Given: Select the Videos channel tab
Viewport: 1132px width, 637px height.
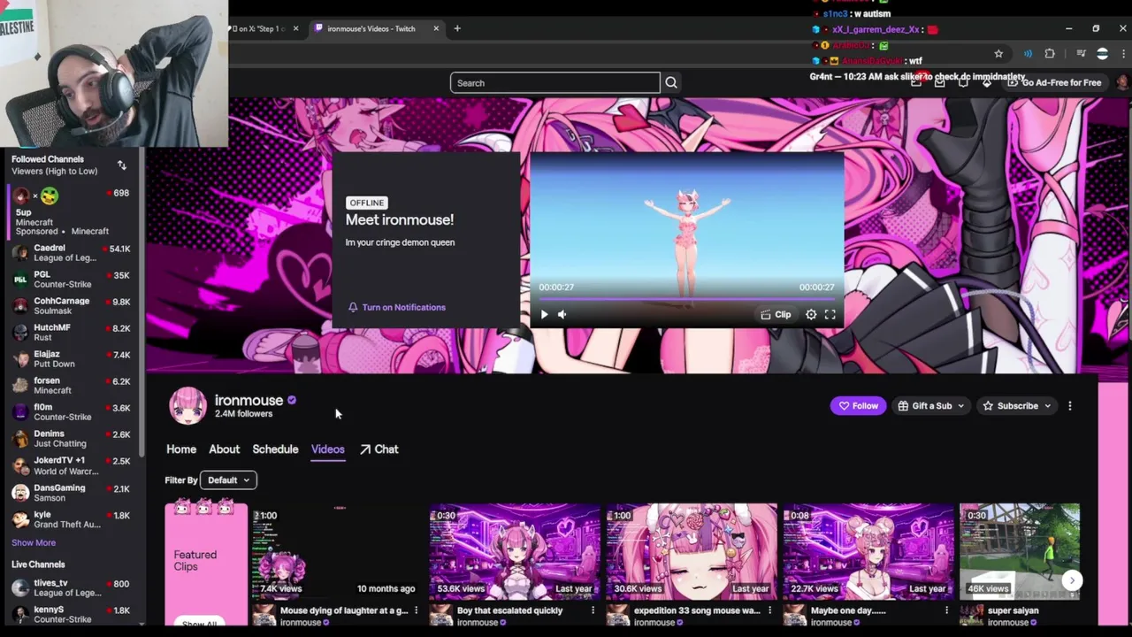Looking at the screenshot, I should click(x=327, y=449).
